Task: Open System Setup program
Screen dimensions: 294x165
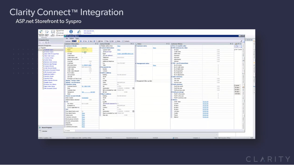Action: (x=48, y=60)
